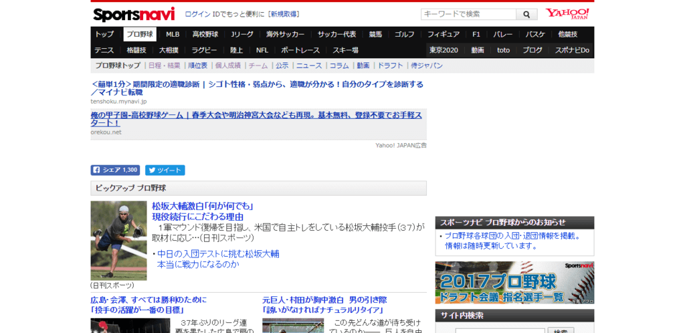The height and width of the screenshot is (333, 685).
Task: Click the magnifier search button
Action: coord(527,15)
